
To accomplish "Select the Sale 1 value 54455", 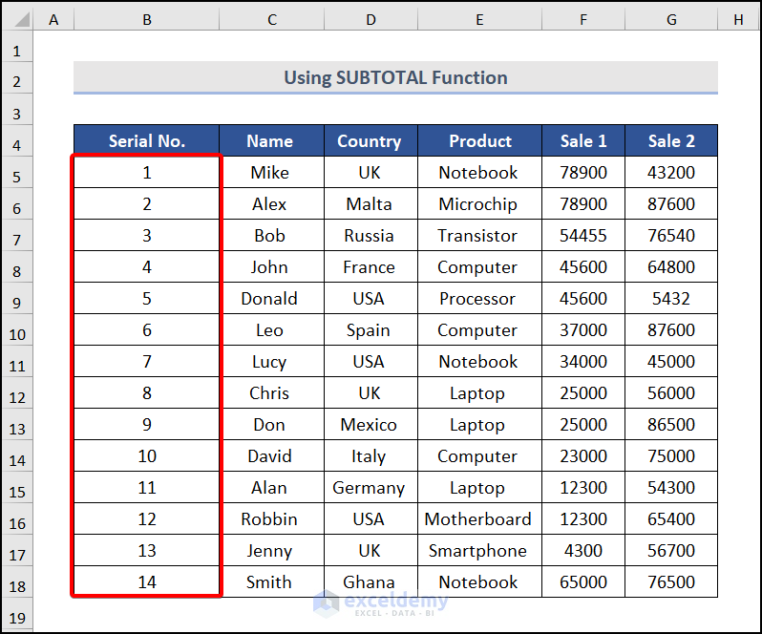I will [x=582, y=235].
